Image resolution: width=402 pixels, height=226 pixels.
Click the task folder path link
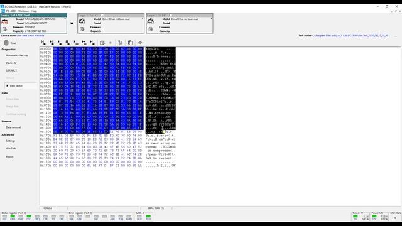point(350,36)
